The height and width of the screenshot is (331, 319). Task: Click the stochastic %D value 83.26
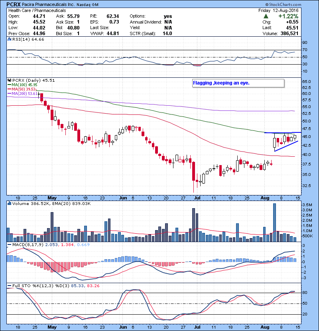tap(93, 286)
